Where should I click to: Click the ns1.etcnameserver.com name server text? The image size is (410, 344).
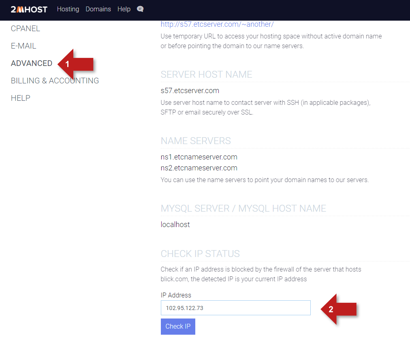coord(199,157)
